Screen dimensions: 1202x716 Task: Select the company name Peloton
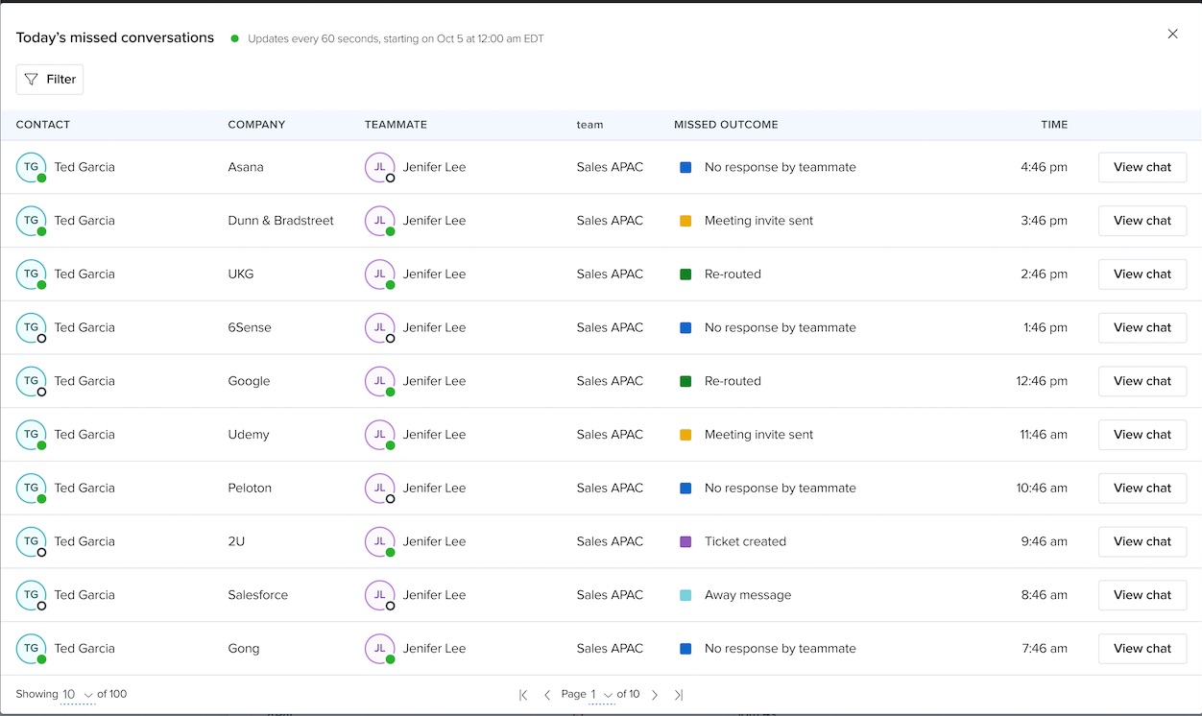(x=250, y=489)
